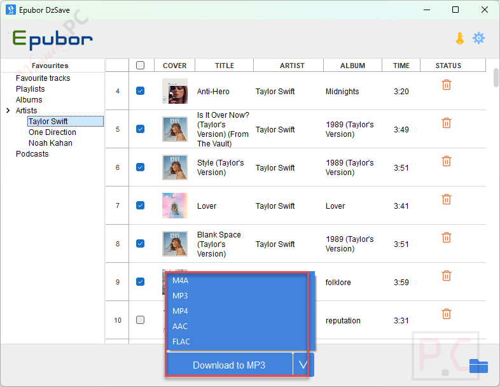Click the Blank Space cover thumbnail
500x387 pixels.
coord(175,244)
